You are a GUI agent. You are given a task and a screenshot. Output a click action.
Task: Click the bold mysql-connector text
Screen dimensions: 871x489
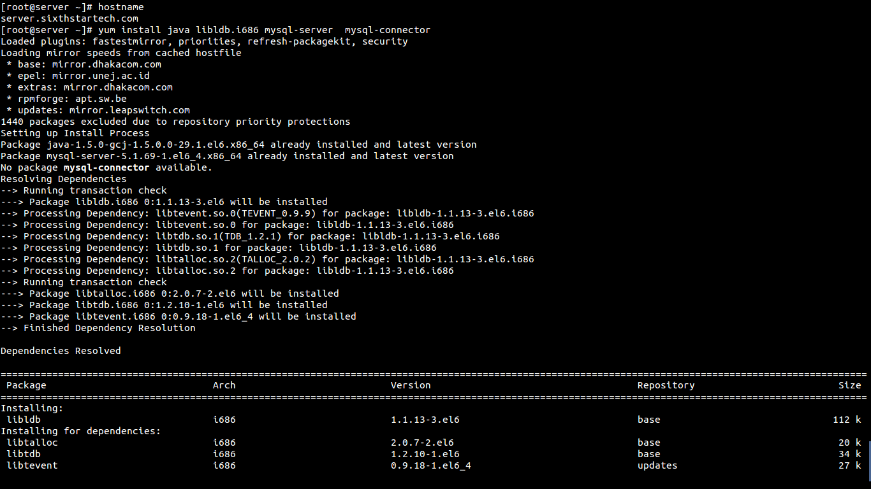pos(106,167)
